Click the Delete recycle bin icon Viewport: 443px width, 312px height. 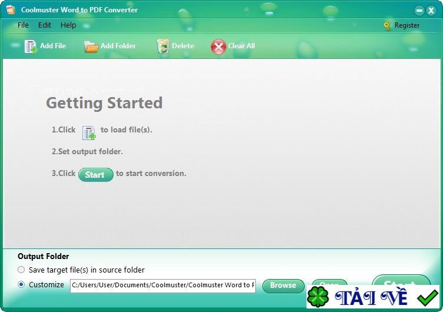[x=163, y=46]
